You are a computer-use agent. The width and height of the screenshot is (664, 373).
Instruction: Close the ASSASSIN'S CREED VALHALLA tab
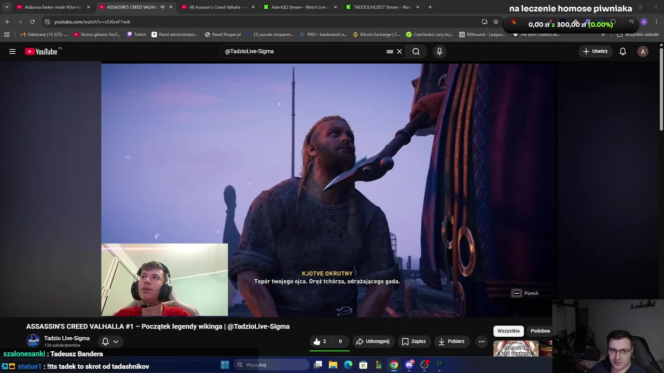(171, 7)
